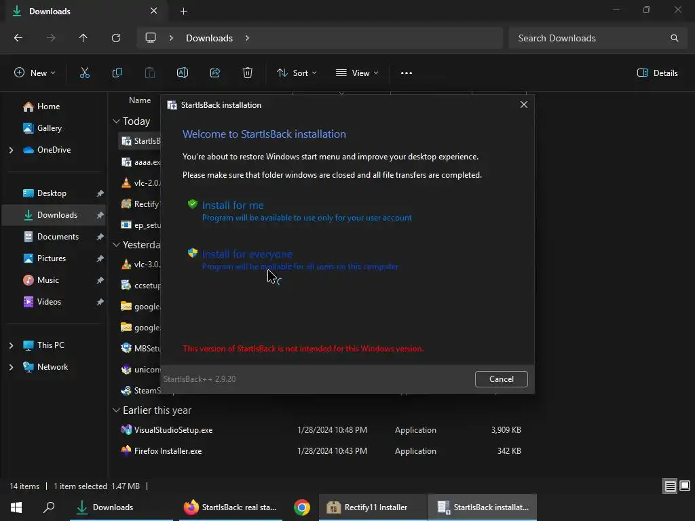695x521 pixels.
Task: Click the Delete trash icon in toolbar
Action: pyautogui.click(x=248, y=73)
